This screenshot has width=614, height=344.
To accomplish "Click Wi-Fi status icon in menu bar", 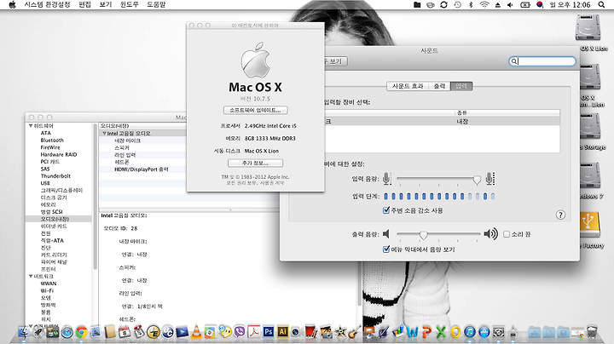I will [484, 5].
